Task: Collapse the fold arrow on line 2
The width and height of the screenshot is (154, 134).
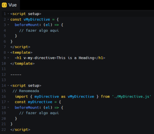Action: pos(8,19)
